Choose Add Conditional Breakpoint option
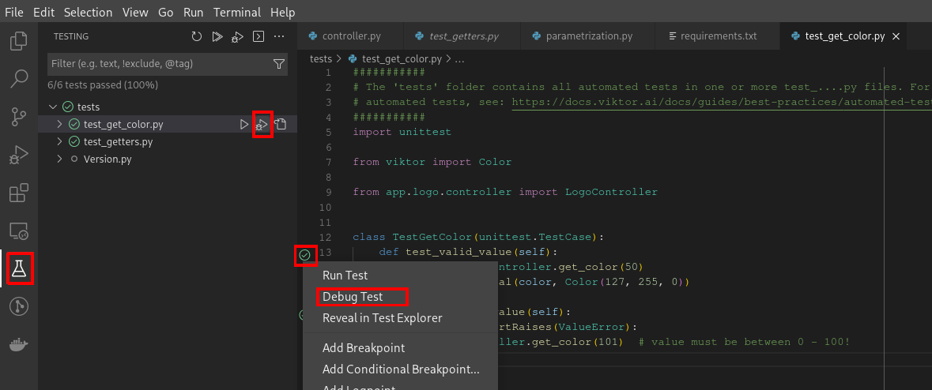The width and height of the screenshot is (932, 390). click(x=401, y=369)
